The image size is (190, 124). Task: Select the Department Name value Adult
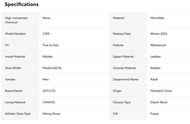click(154, 79)
